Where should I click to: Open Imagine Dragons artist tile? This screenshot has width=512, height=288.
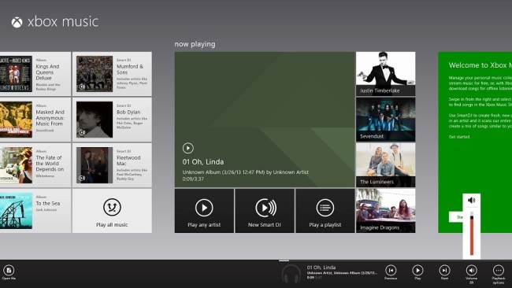point(386,211)
